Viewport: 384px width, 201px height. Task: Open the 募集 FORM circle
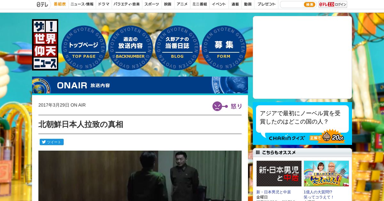[224, 48]
